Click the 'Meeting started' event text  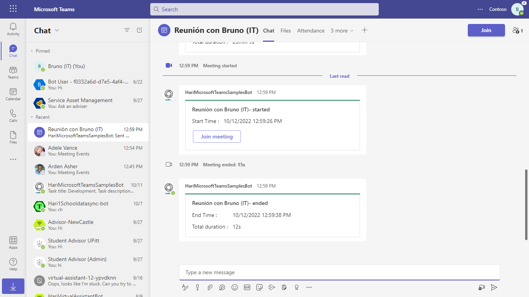click(220, 66)
